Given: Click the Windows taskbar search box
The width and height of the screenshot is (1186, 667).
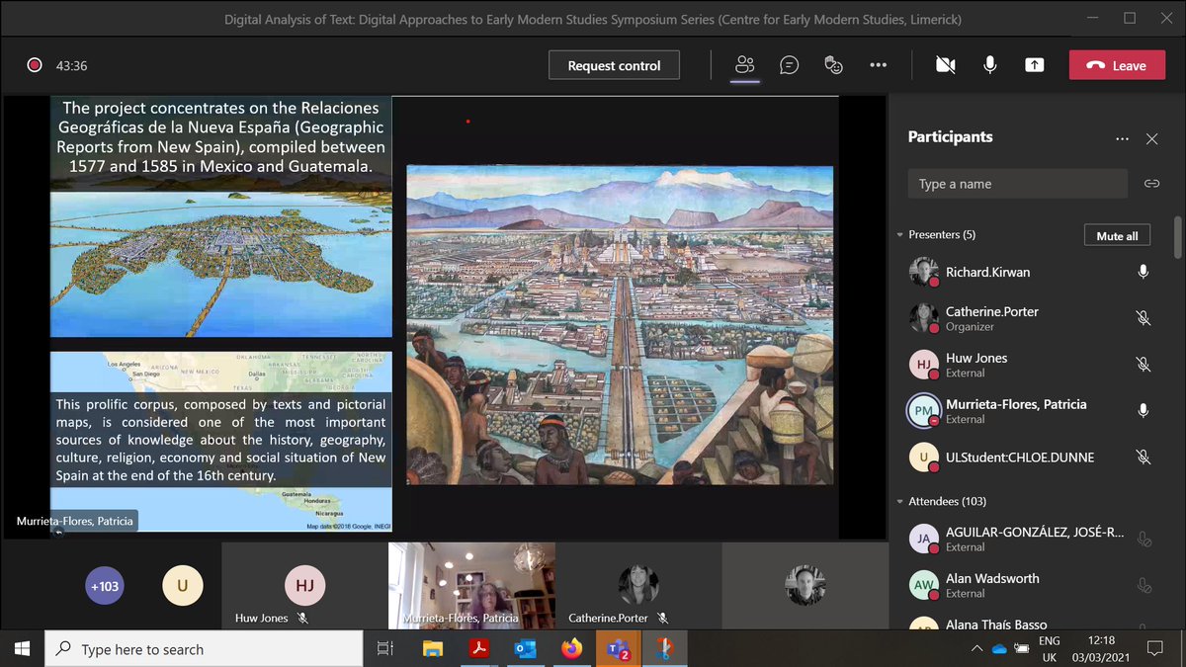Looking at the screenshot, I should tap(204, 649).
